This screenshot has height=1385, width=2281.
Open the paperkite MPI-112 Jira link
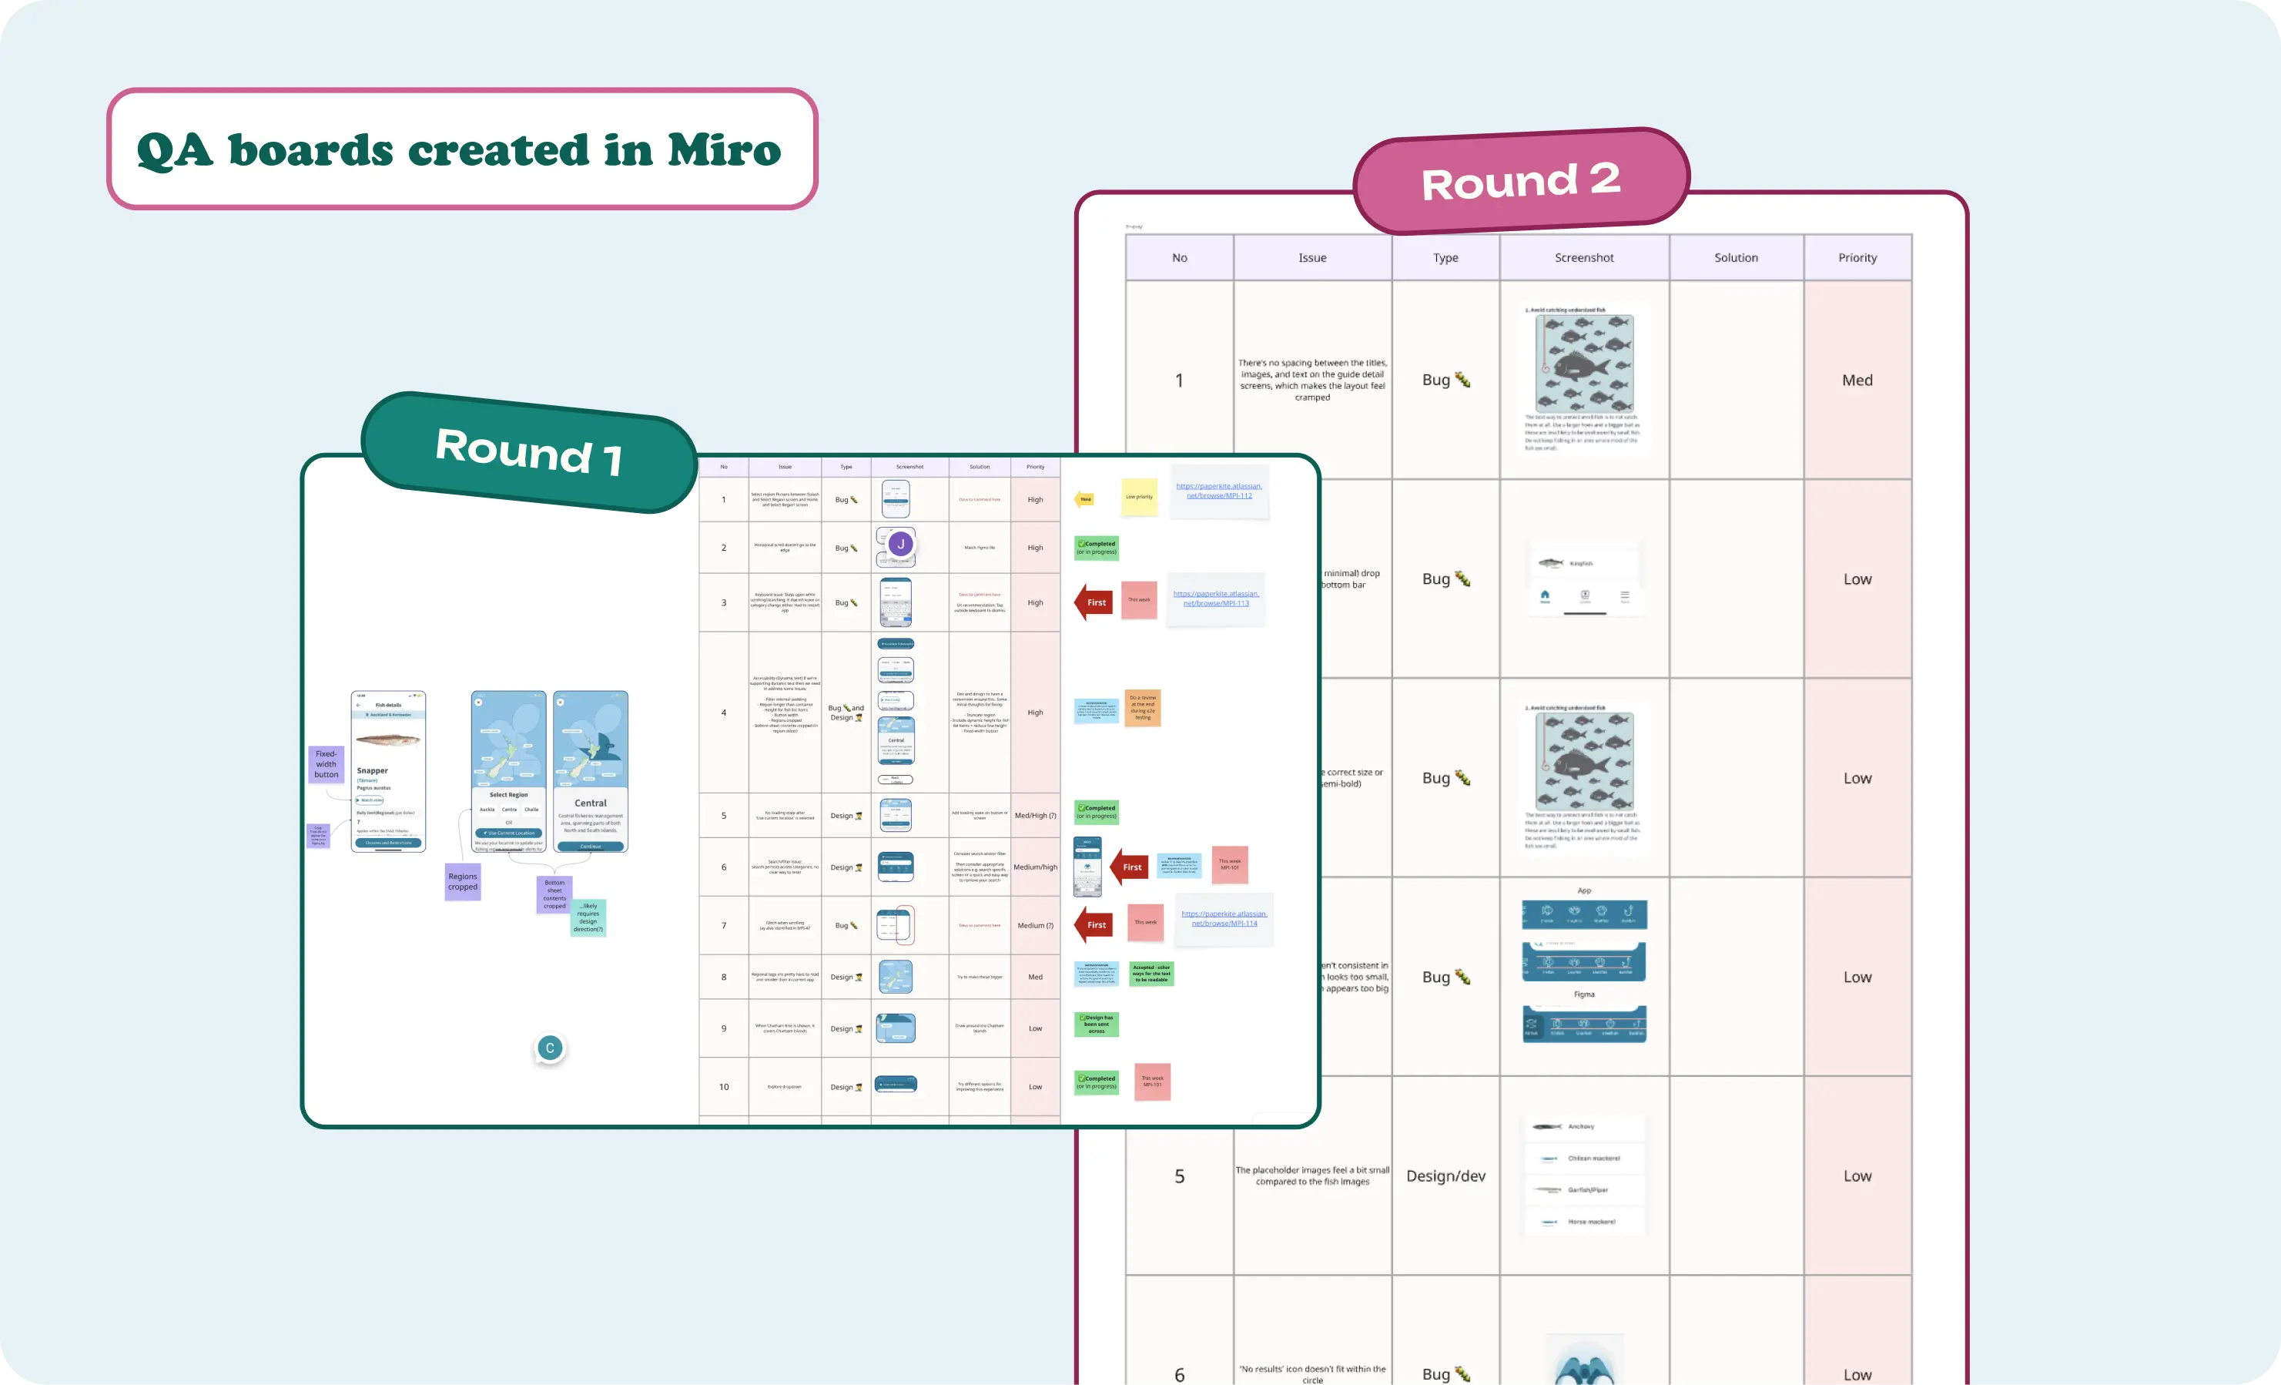(x=1218, y=491)
